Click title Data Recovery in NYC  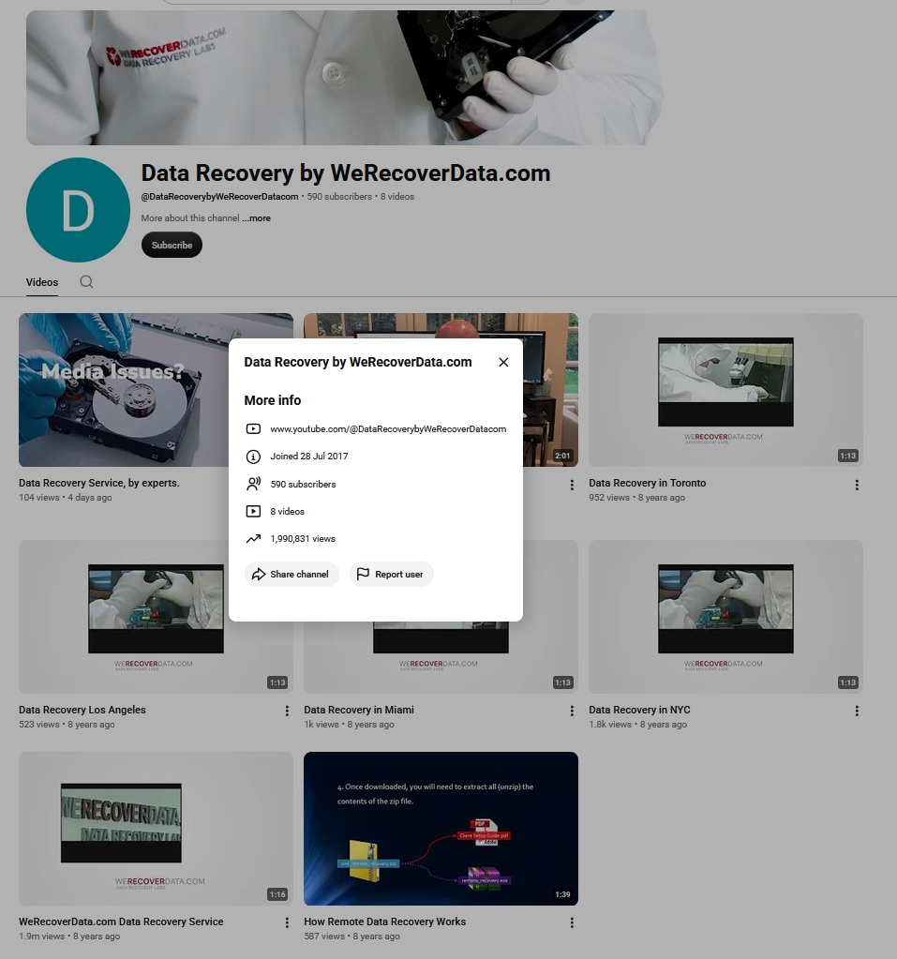pos(639,710)
